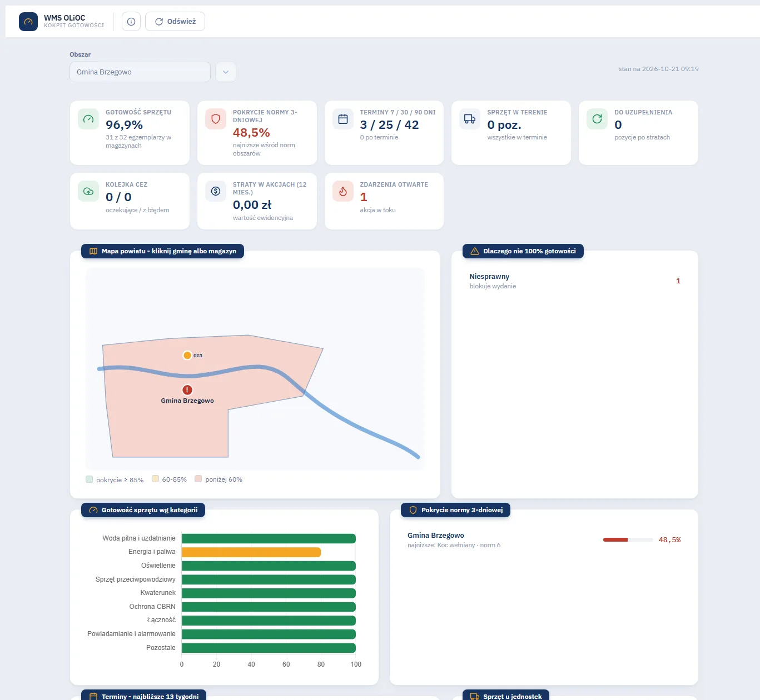This screenshot has width=760, height=700.
Task: Click the orange Energia i paliwa bar
Action: coord(251,552)
